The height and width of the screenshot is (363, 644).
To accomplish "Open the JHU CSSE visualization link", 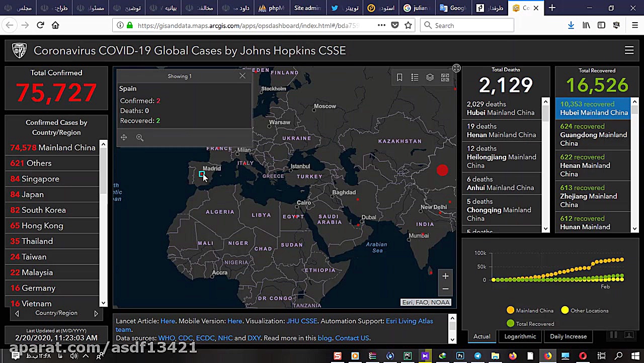I will (x=302, y=321).
